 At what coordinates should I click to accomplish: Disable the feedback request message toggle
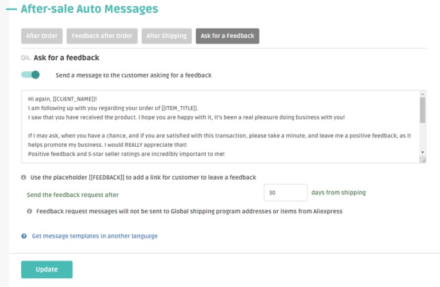[30, 75]
